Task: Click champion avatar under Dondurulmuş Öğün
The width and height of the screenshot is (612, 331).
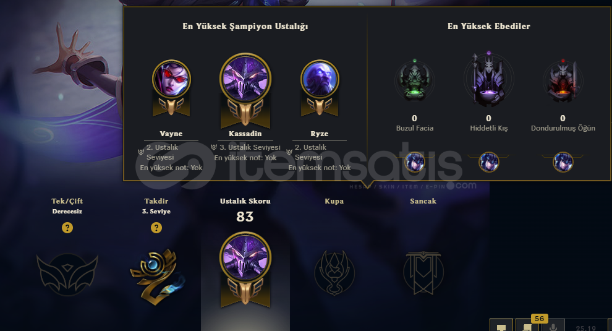Action: [x=563, y=161]
